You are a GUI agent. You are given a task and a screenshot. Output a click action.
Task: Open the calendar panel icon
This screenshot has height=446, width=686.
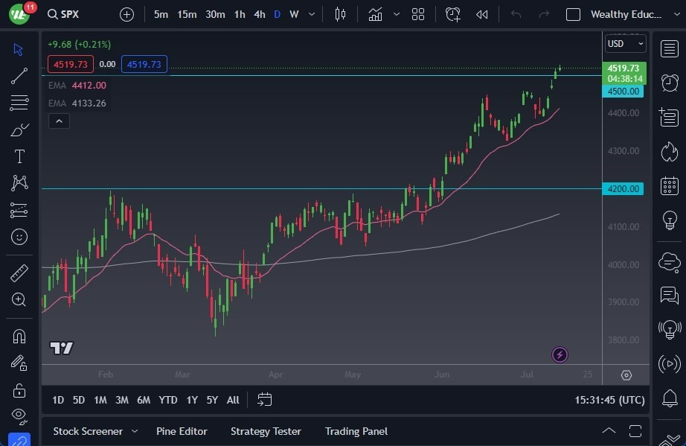pyautogui.click(x=669, y=185)
